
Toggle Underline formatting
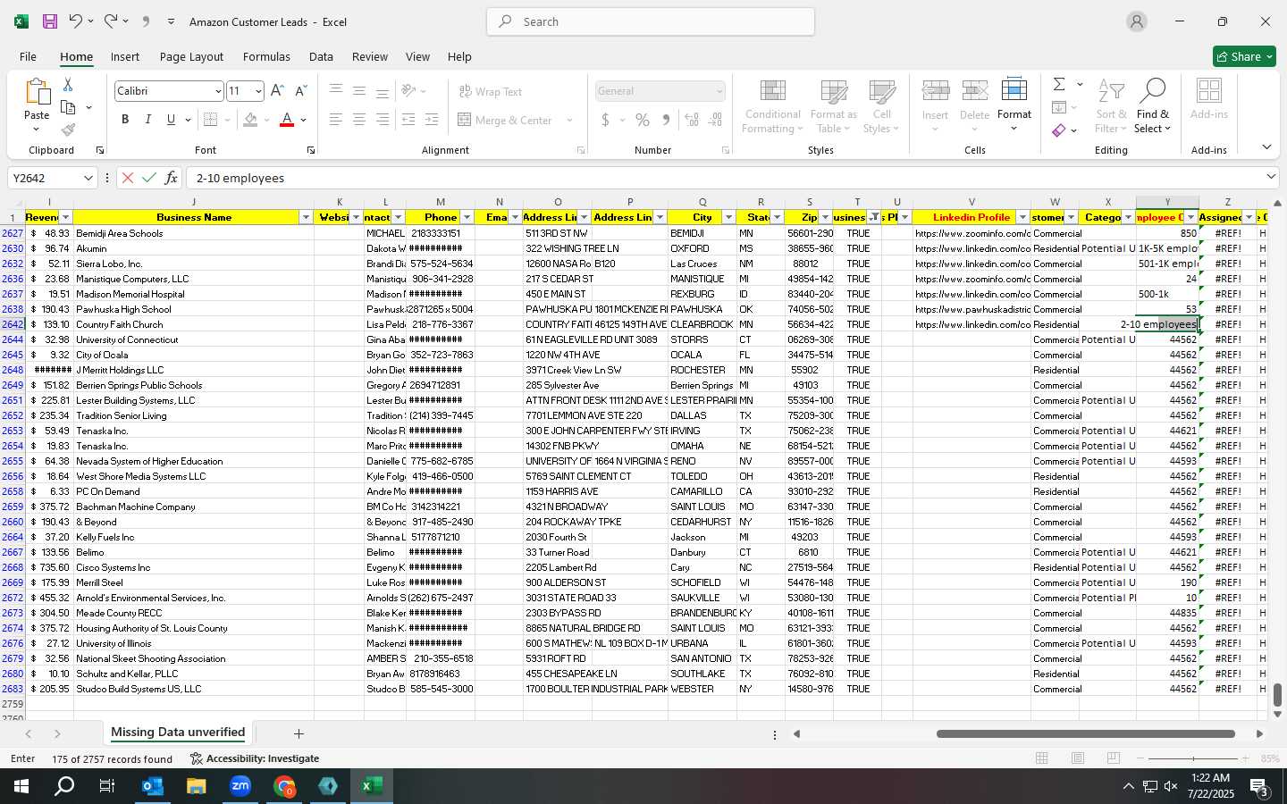pyautogui.click(x=171, y=120)
